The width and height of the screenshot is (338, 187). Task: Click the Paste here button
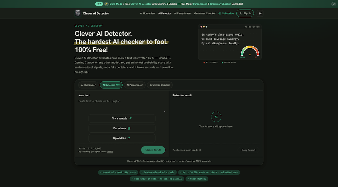tap(122, 128)
